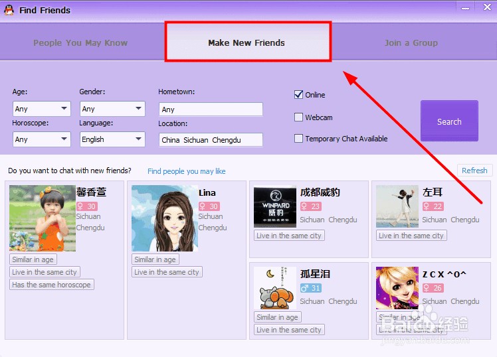This screenshot has height=357, width=497.
Task: Open the Age dropdown
Action: pyautogui.click(x=41, y=109)
